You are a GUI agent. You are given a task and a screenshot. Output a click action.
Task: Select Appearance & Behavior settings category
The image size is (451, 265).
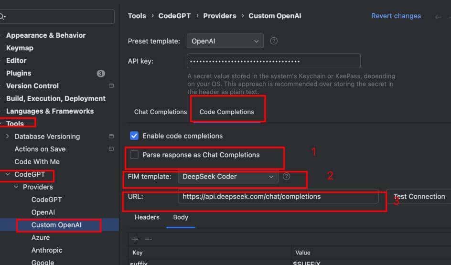46,35
